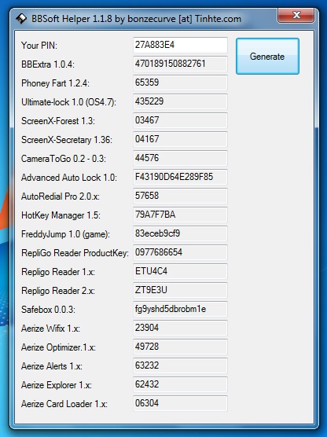Select the ScreenX-Forest 1.3 code field
The height and width of the screenshot is (437, 327).
tap(180, 120)
